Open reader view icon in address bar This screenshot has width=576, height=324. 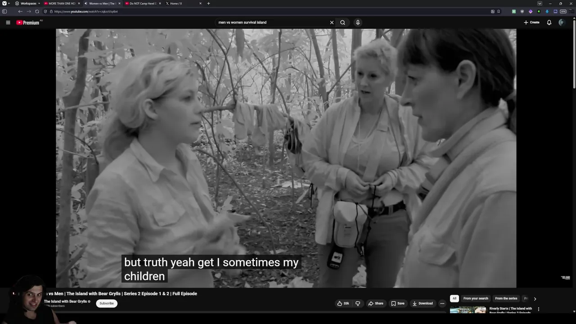click(x=493, y=11)
